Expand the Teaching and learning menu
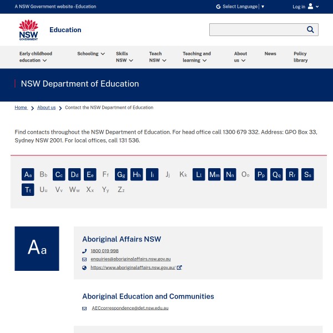The image size is (333, 333). (196, 57)
